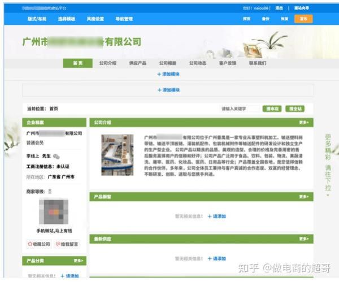Open the 版式/布局 layout menu
339x282 pixels.
[37, 19]
